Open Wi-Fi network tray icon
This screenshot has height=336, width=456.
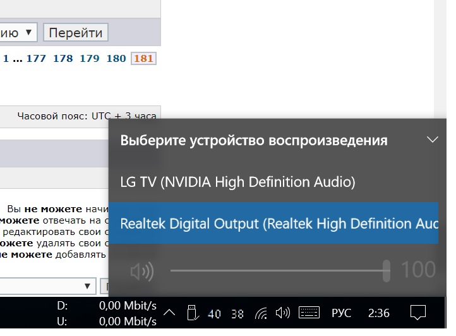point(261,314)
